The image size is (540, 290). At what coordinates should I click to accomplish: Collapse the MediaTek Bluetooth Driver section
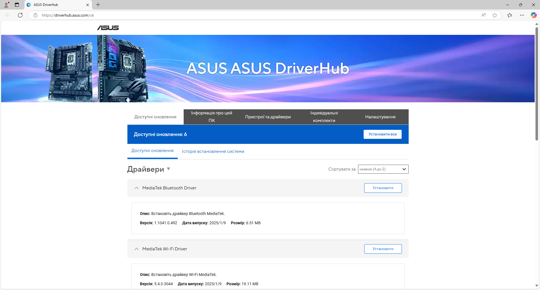[137, 188]
